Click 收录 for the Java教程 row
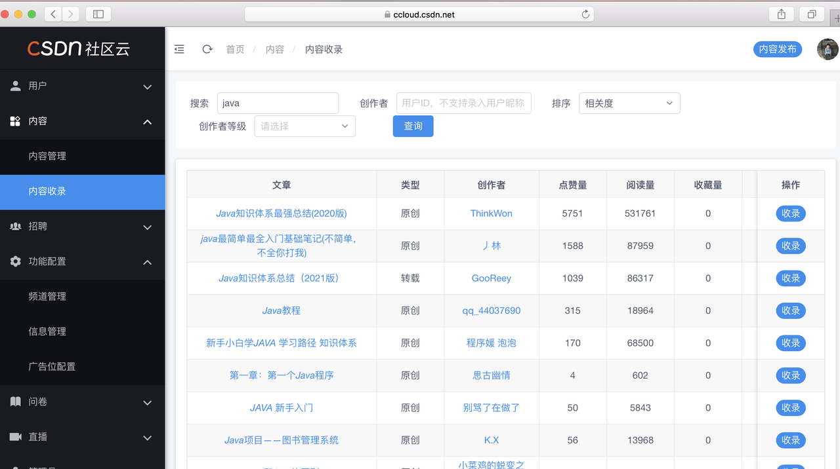 coord(790,310)
